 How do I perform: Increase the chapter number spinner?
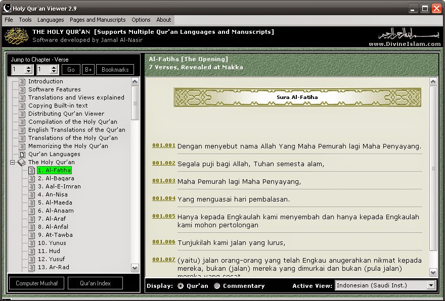pyautogui.click(x=28, y=68)
